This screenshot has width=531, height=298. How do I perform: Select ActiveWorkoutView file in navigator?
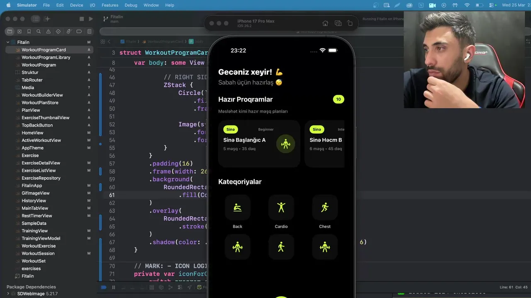tap(49, 140)
